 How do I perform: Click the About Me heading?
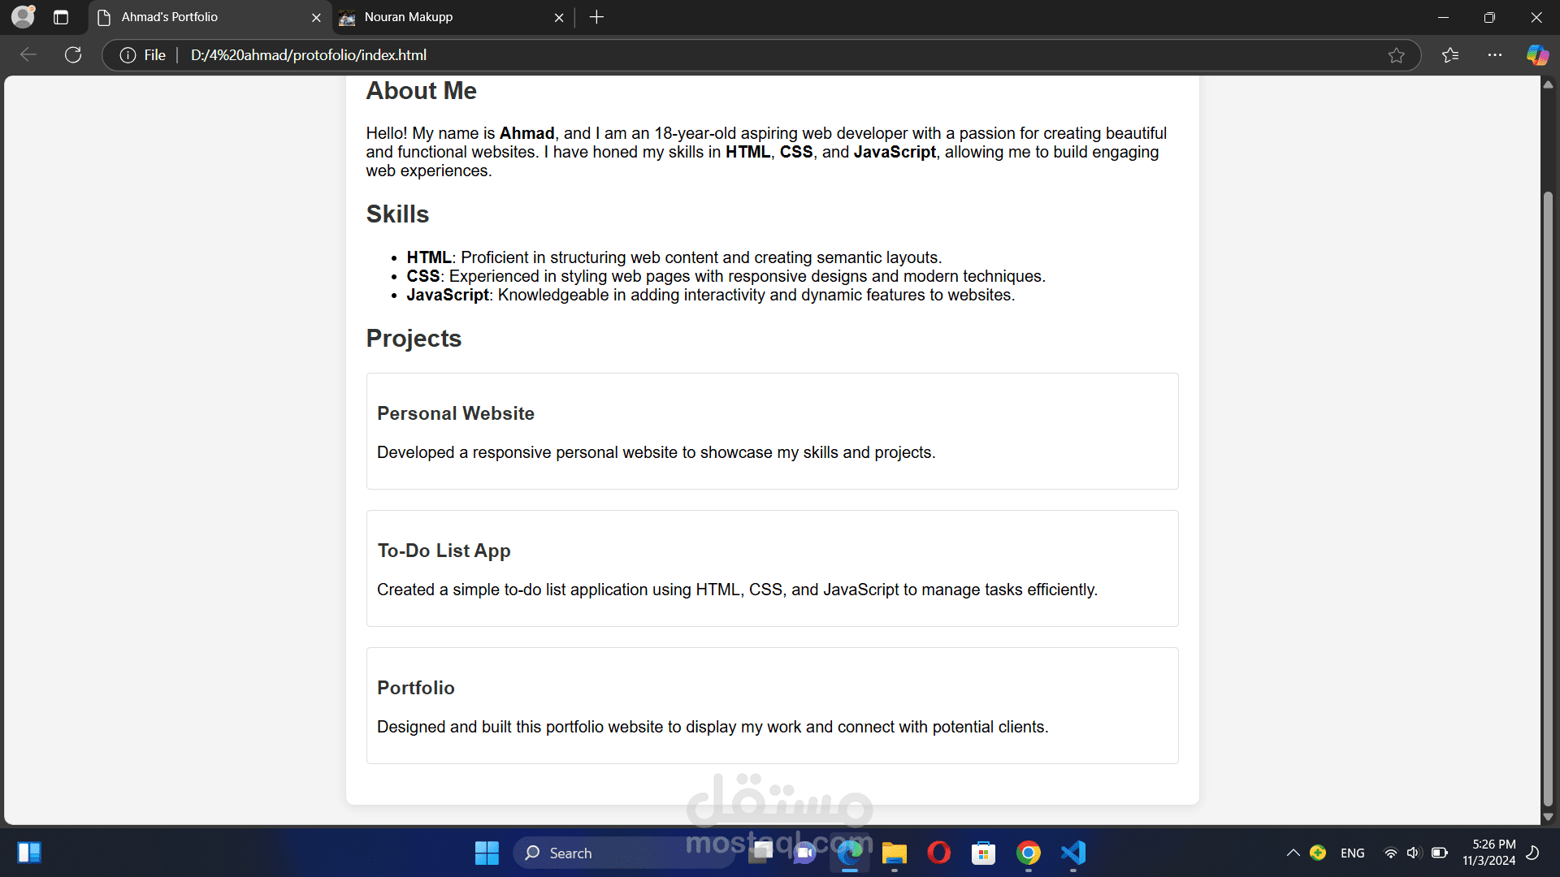point(421,91)
